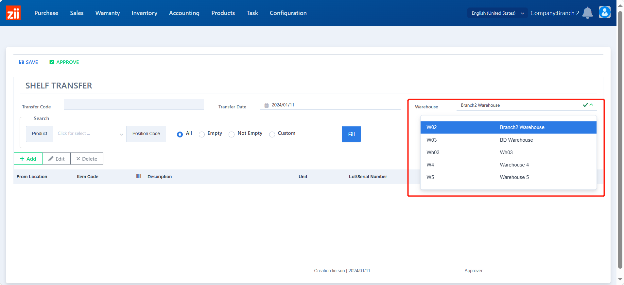Click the Transfer Date field 2024/01/11
This screenshot has width=624, height=285.
(x=330, y=105)
